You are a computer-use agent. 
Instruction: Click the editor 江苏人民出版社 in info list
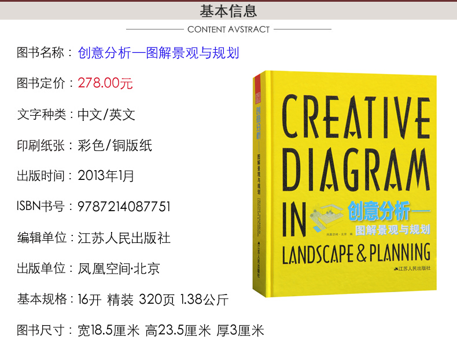pyautogui.click(x=124, y=238)
